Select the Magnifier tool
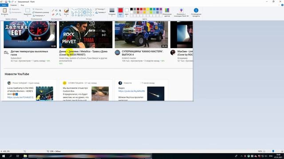 pyautogui.click(x=60, y=14)
